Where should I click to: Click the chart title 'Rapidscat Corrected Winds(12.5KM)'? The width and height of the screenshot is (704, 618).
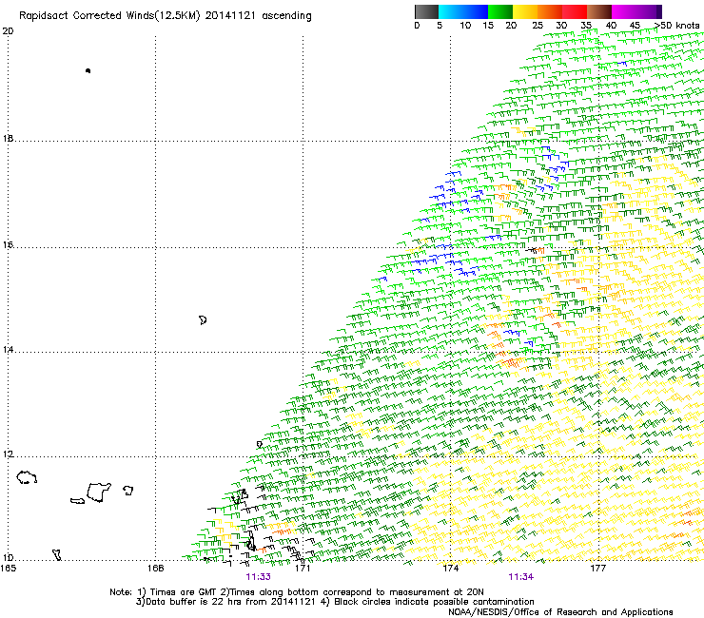coord(109,16)
